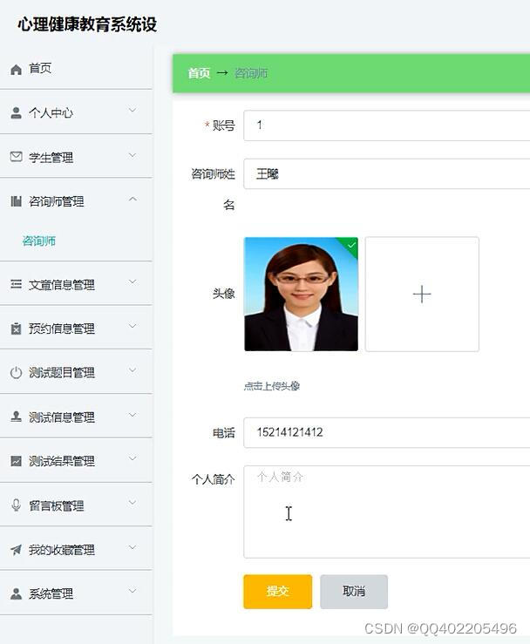The width and height of the screenshot is (530, 644).
Task: Click the paper plane icon beside 我的收藏管理
Action: [x=16, y=550]
